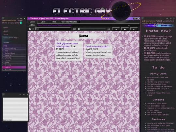
Task: Minimize the Dream Navigator window
Action: coord(134,19)
